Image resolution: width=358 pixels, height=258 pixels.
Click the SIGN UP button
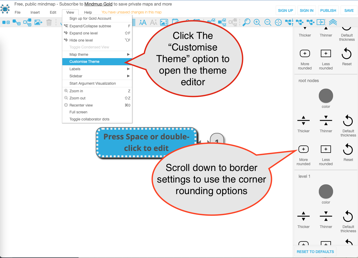coord(285,11)
